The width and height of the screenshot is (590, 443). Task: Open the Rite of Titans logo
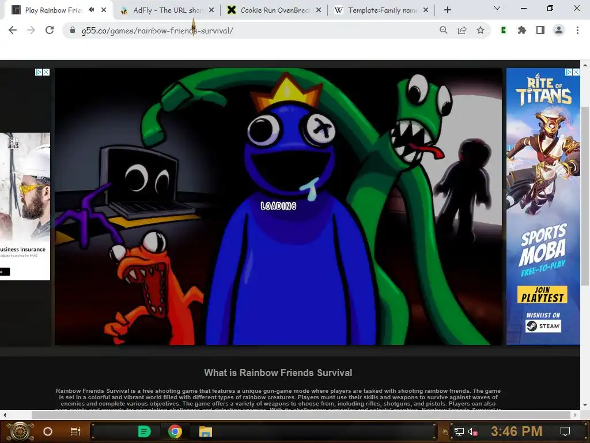click(x=543, y=90)
